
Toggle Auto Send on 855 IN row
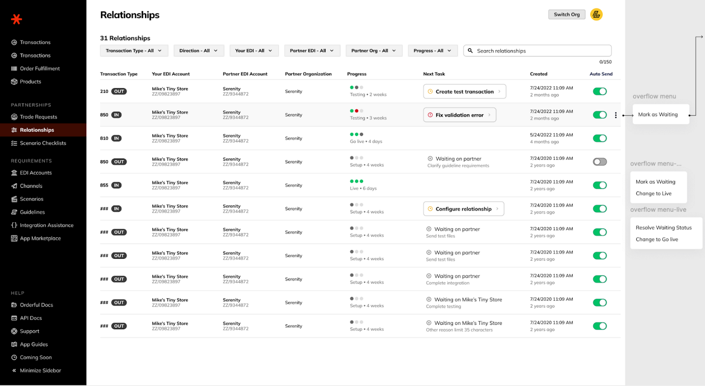click(599, 185)
